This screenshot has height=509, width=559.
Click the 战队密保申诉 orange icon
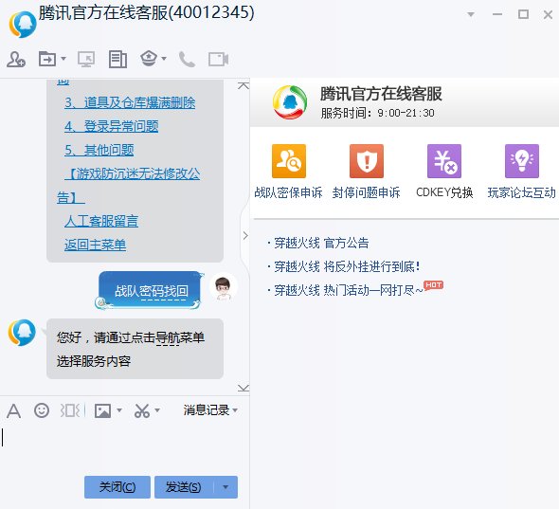coord(289,161)
